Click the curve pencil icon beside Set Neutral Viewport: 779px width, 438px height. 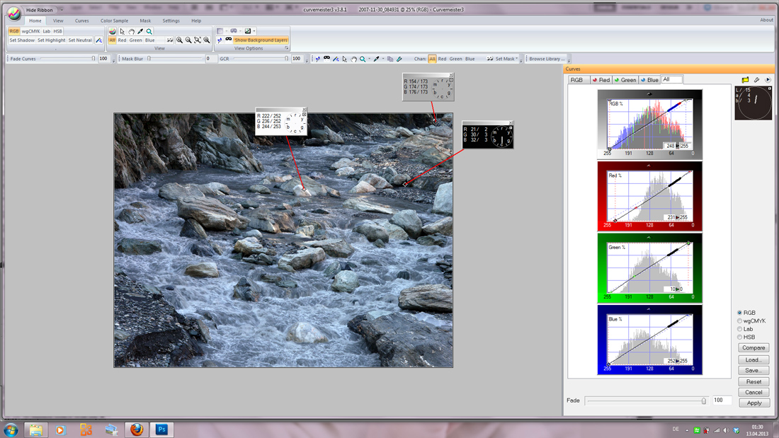coord(99,40)
